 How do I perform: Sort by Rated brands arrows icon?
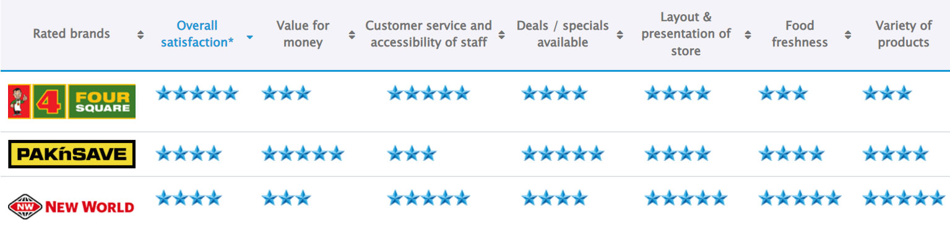[x=140, y=35]
